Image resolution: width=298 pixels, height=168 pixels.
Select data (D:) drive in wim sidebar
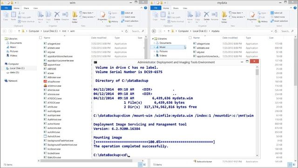tap(14, 72)
